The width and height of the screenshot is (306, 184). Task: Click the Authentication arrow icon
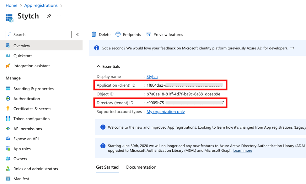[8, 99]
